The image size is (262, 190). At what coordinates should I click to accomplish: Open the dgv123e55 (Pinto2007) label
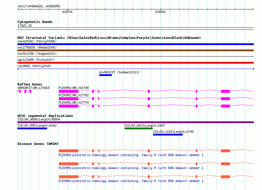(36, 60)
